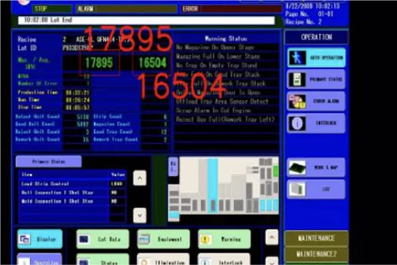Select cyan highlighted module in equipment map

tap(213, 185)
